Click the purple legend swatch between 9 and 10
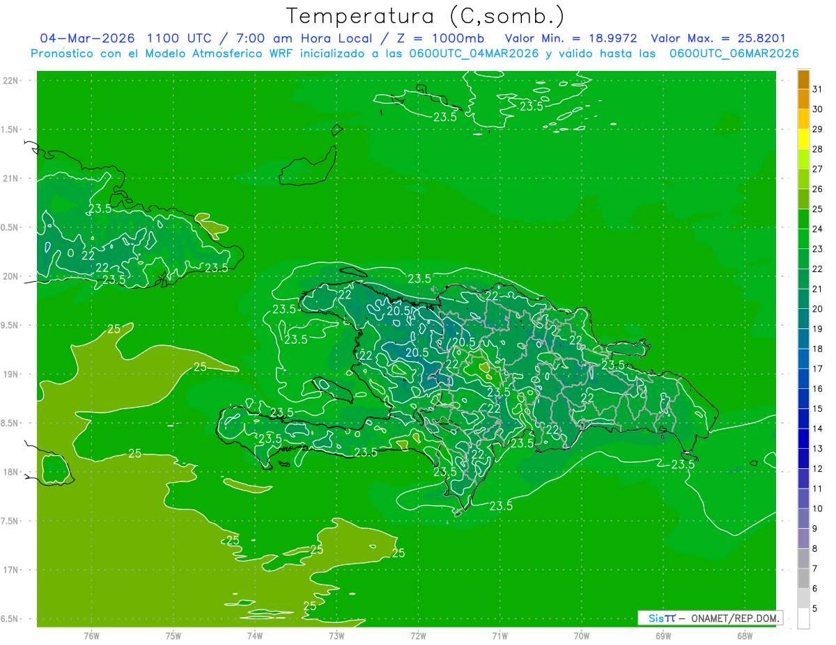This screenshot has width=836, height=645. [x=803, y=519]
